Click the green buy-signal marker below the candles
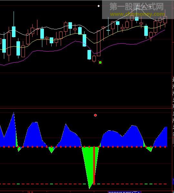The width and height of the screenshot is (174, 193). (100, 63)
